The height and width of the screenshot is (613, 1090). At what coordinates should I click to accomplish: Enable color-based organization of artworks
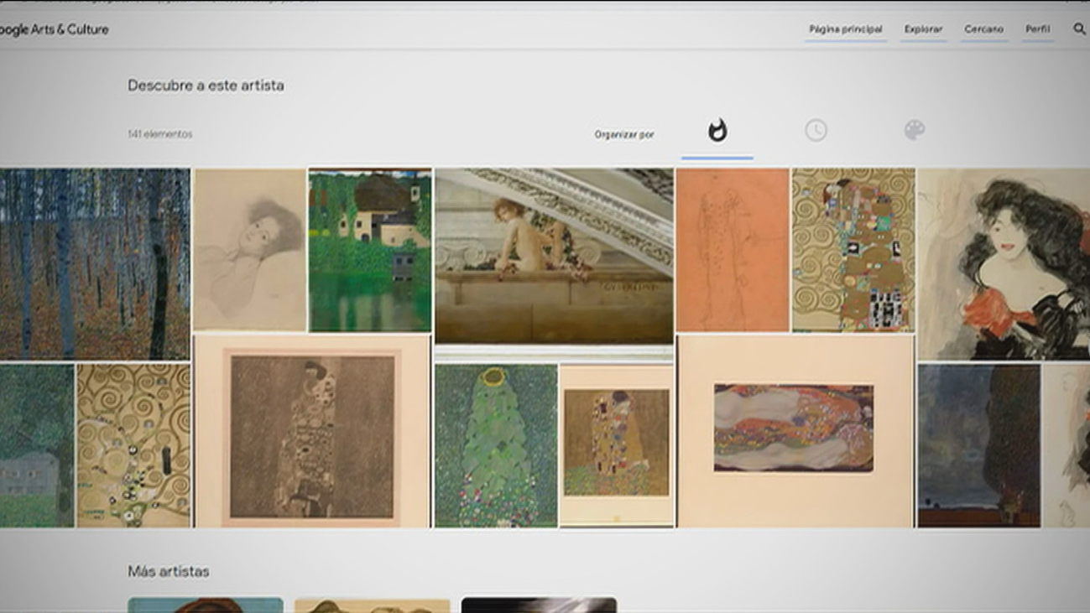coord(915,131)
